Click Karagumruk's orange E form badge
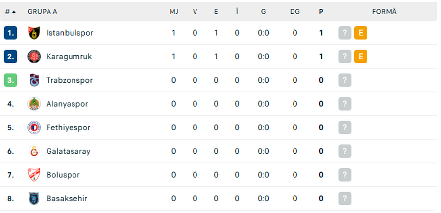 click(x=361, y=56)
